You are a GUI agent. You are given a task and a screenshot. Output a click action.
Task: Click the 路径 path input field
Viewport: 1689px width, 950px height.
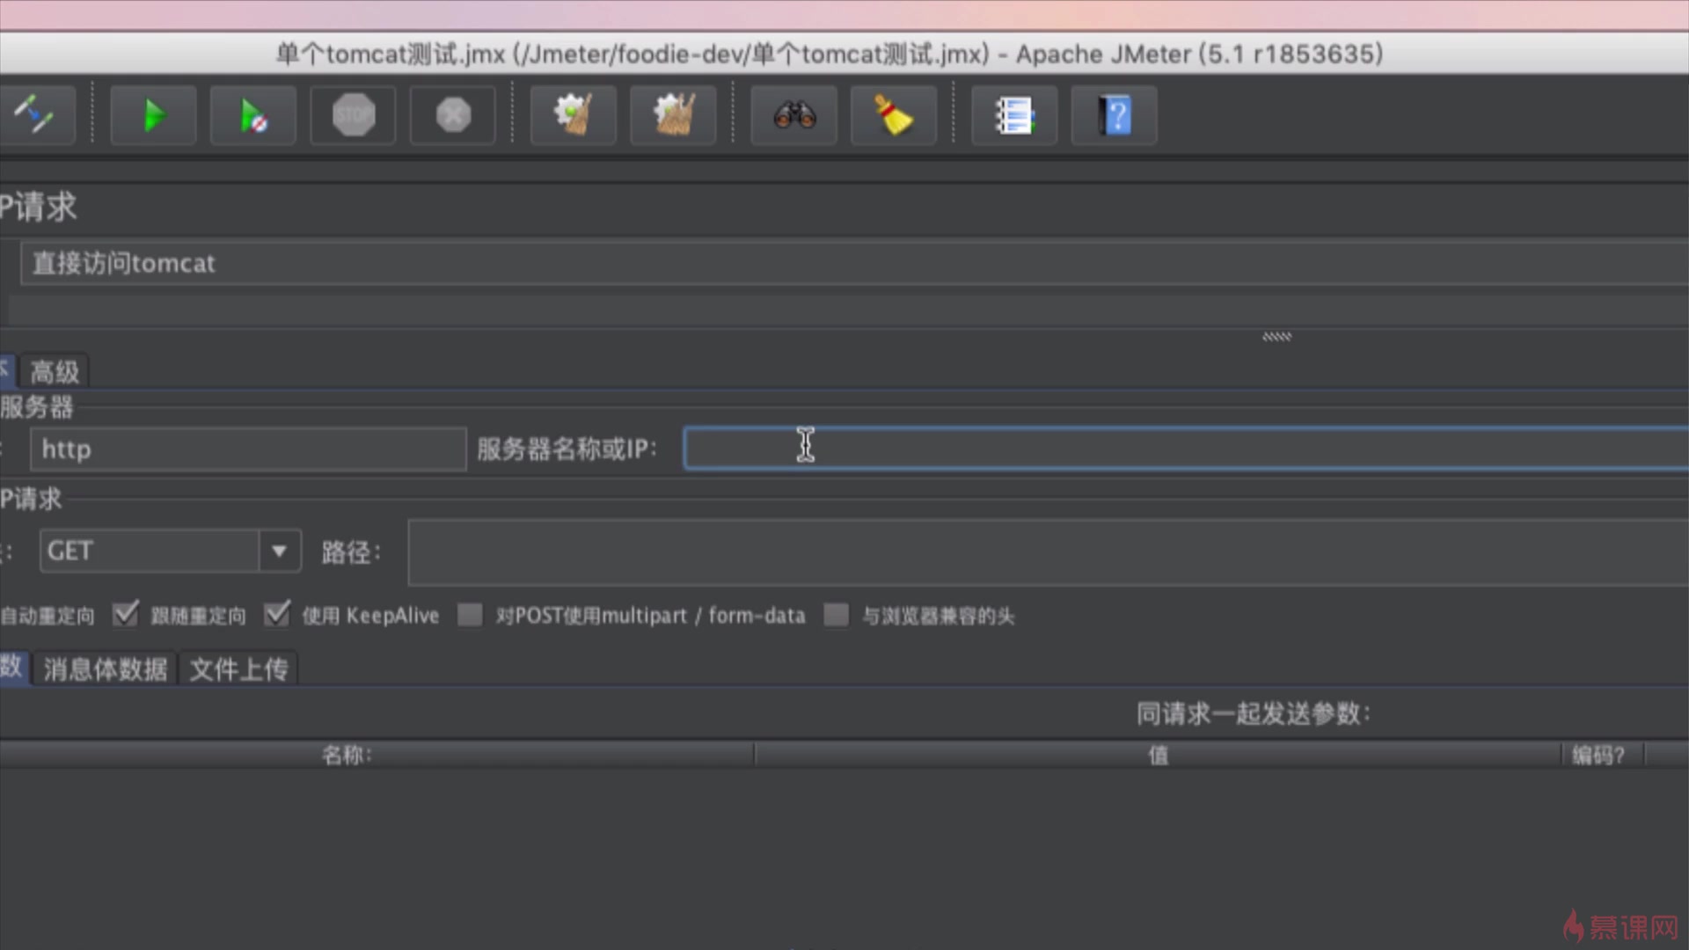pyautogui.click(x=1047, y=552)
